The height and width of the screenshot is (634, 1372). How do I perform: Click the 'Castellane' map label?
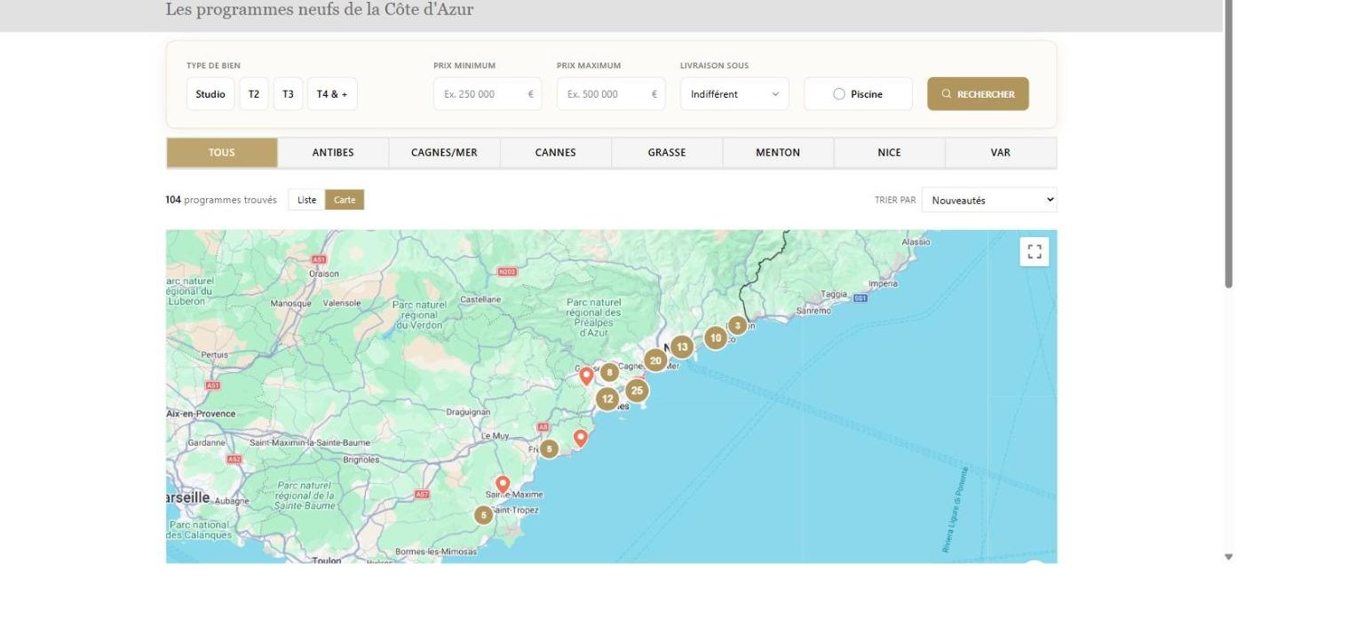(481, 299)
